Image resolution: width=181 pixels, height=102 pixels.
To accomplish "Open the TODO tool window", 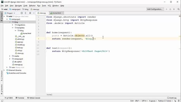I will [x=9, y=98].
